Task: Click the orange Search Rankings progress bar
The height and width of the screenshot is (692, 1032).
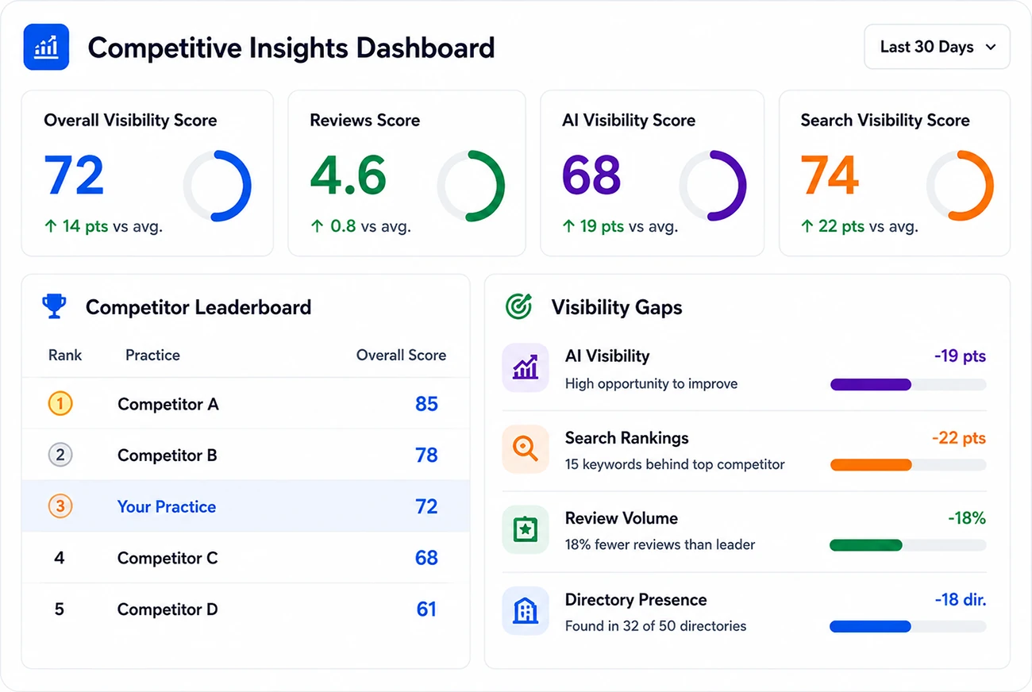Action: coord(908,465)
